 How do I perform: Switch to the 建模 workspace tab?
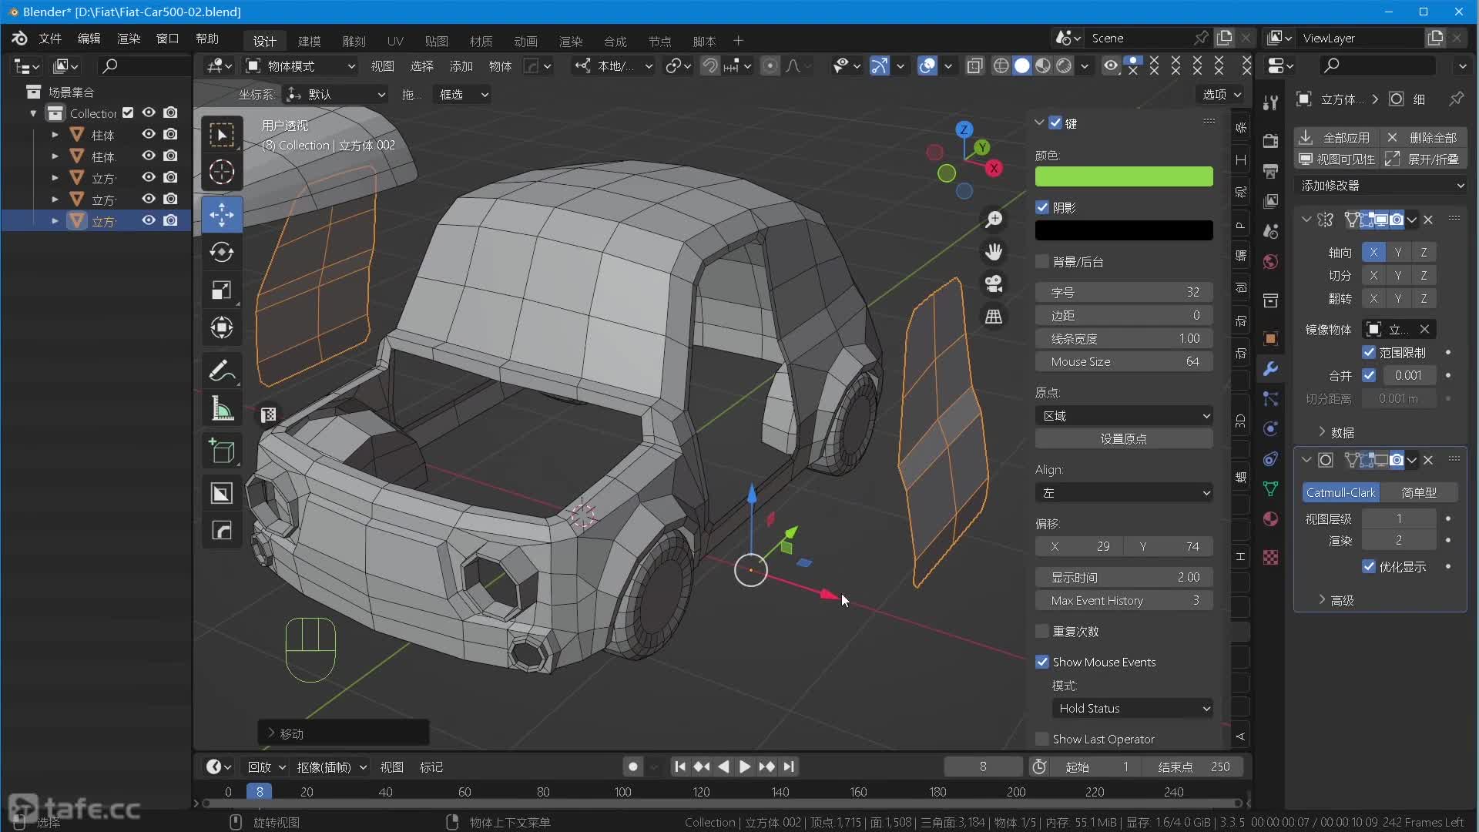310,41
